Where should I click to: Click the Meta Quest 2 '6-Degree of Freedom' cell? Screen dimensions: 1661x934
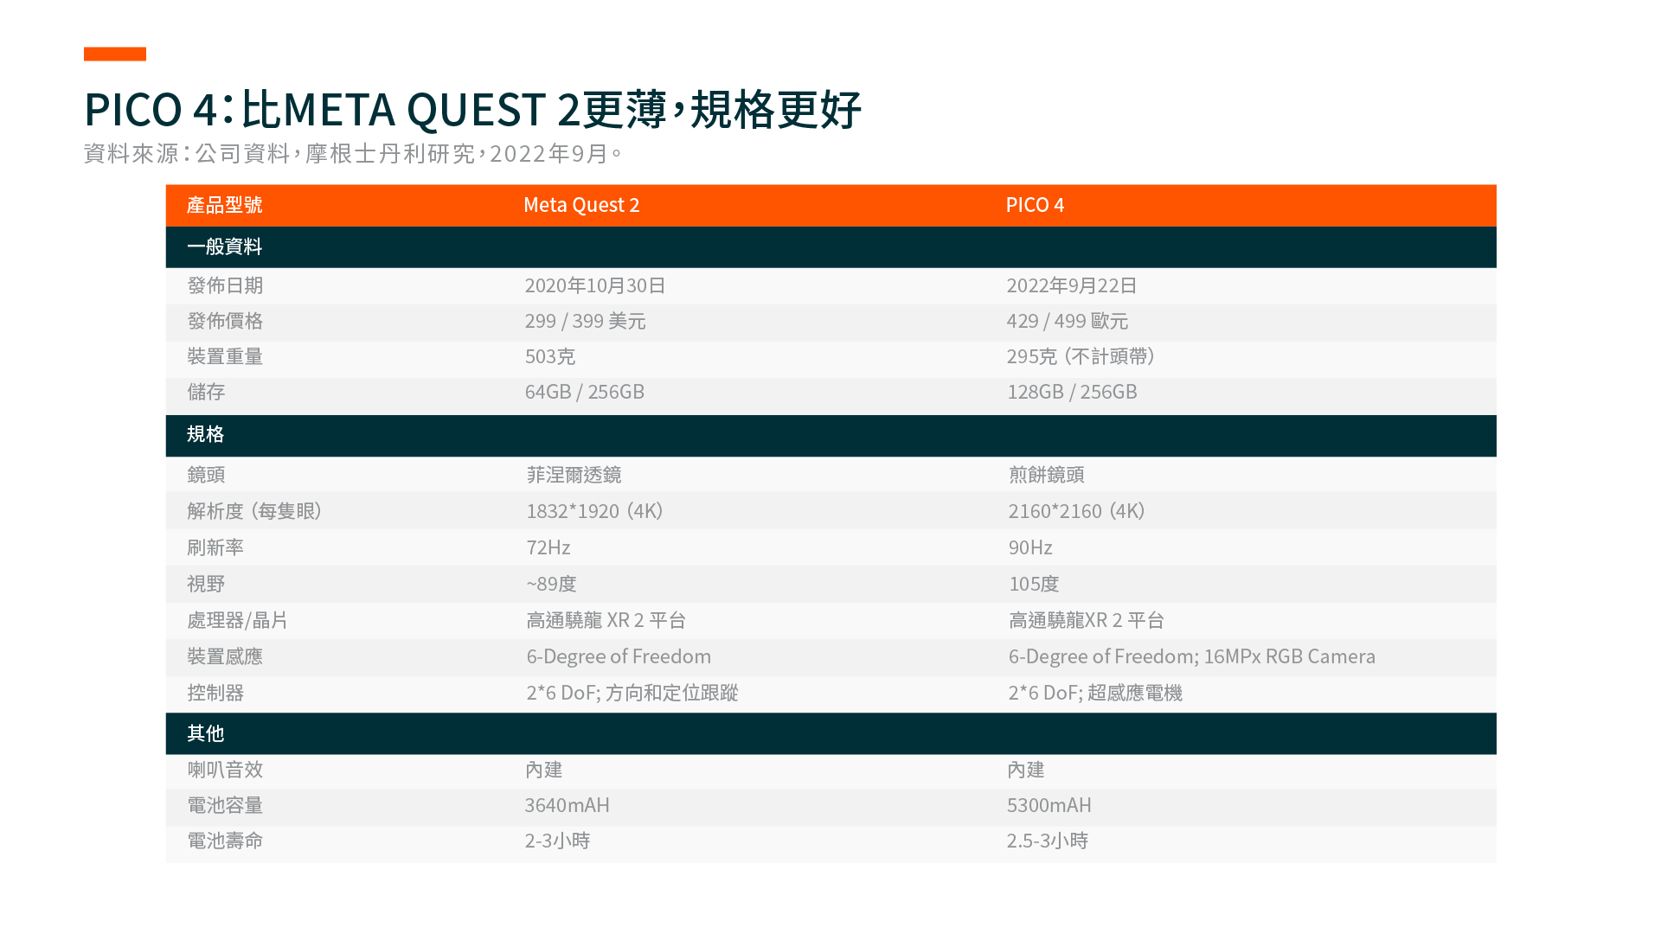click(619, 656)
